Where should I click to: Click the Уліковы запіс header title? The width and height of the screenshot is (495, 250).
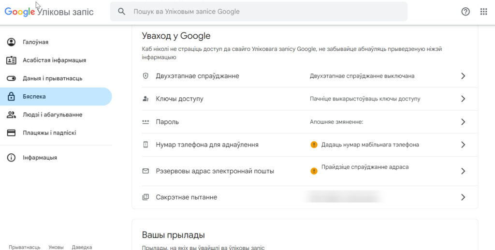(x=65, y=12)
